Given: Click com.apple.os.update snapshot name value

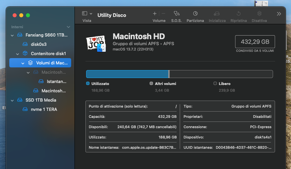Looking at the screenshot, I should pos(149,147).
